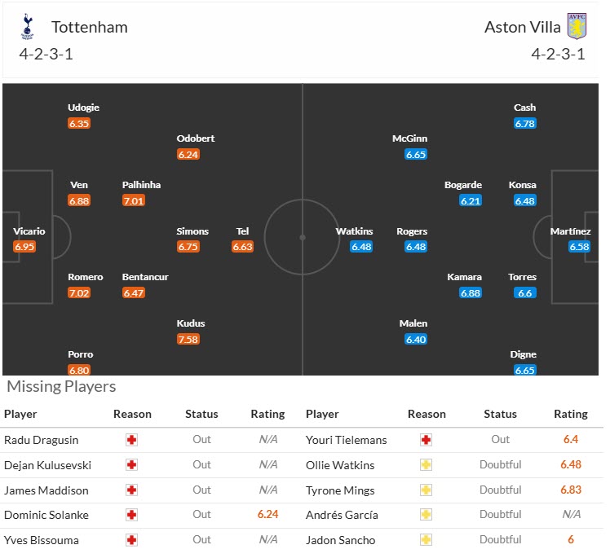This screenshot has height=558, width=610.
Task: Click Cash's 6.78 rating badge
Action: coord(524,123)
